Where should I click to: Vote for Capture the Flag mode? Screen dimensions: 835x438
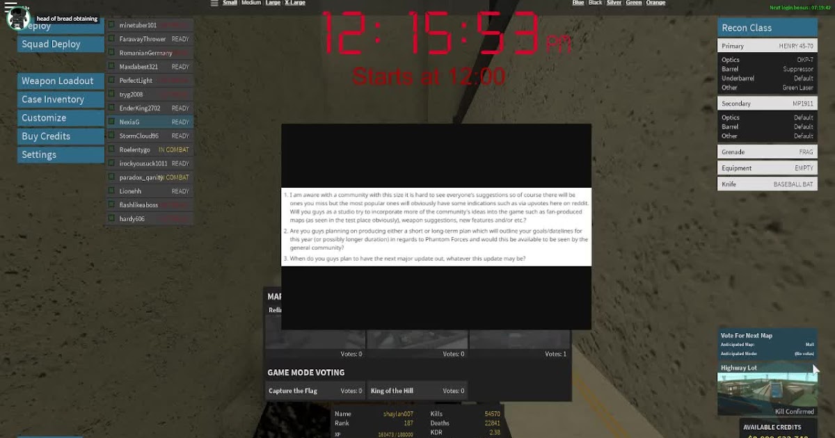pos(315,391)
